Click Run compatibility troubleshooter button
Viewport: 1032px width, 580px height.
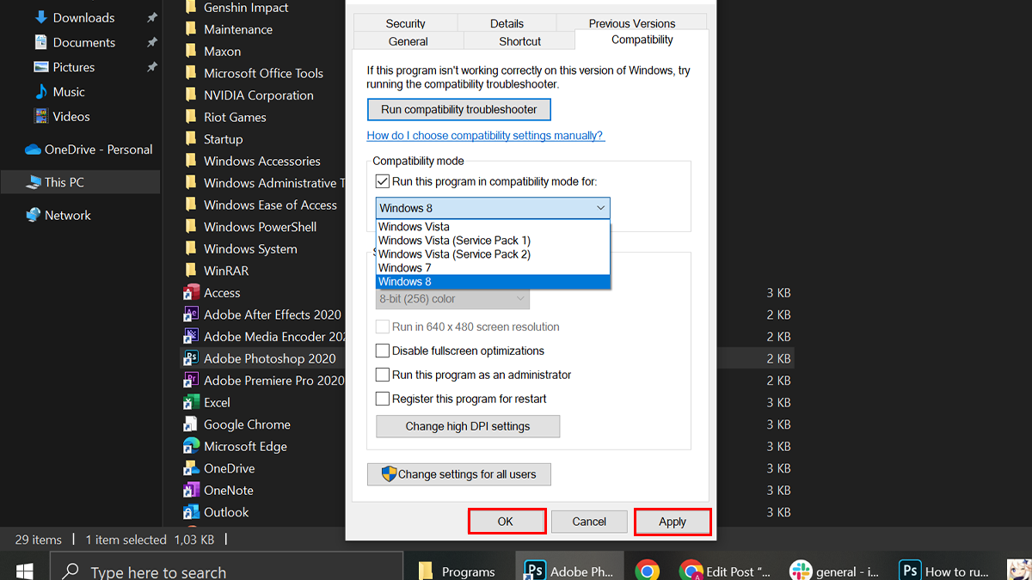(x=459, y=109)
